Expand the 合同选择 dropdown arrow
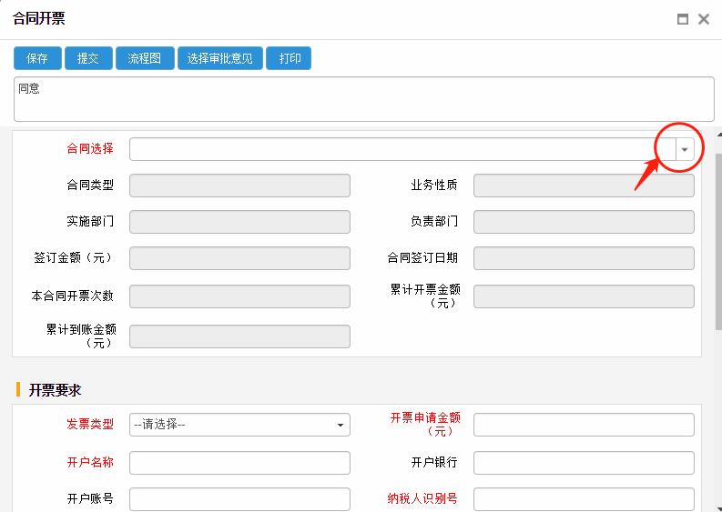This screenshot has height=512, width=722. coord(685,149)
